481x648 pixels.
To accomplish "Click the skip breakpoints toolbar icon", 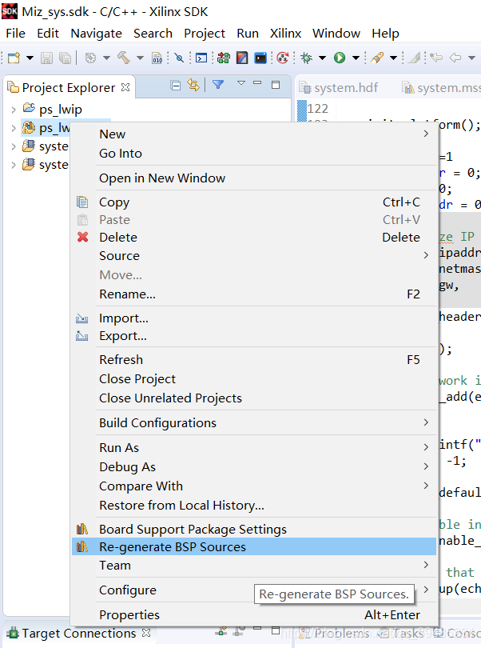I will pyautogui.click(x=179, y=58).
